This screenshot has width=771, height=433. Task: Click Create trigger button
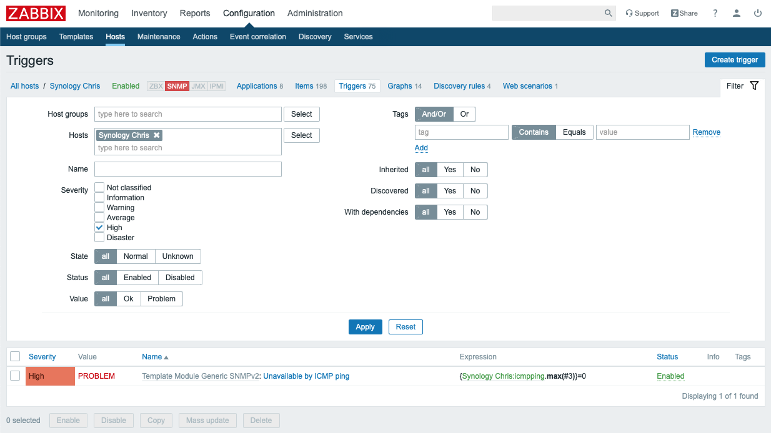click(x=735, y=60)
